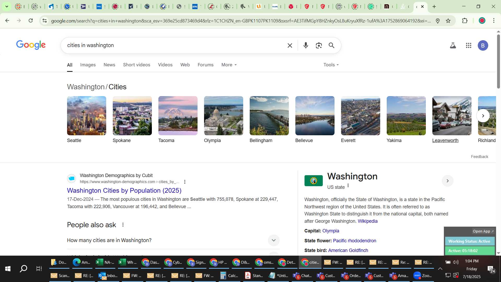
Task: Select Everett city thumbnail
Action: [x=360, y=116]
